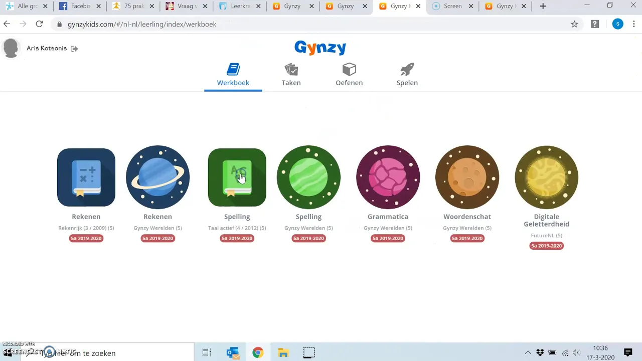
Task: Open the snipping tool taskbar icon
Action: (x=309, y=352)
